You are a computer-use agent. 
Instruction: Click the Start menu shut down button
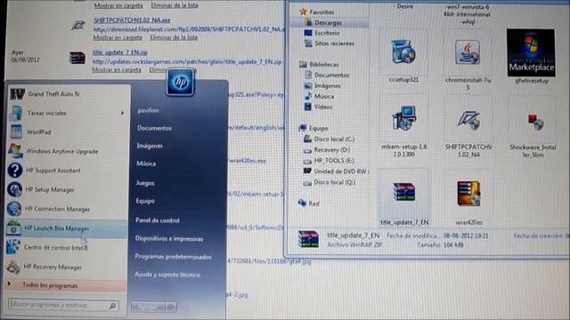148,307
